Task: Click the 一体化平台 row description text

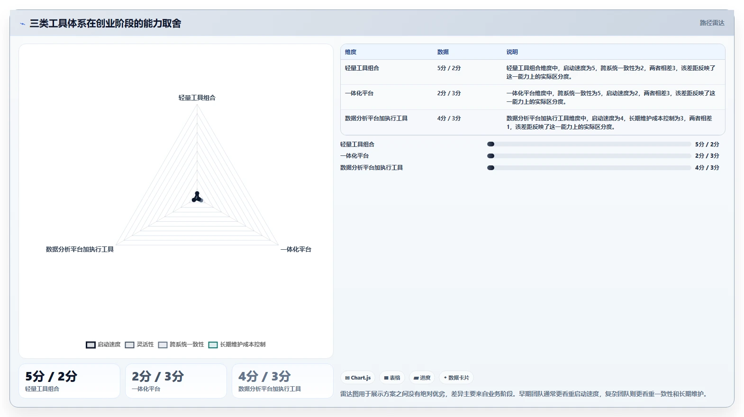Action: [x=611, y=98]
